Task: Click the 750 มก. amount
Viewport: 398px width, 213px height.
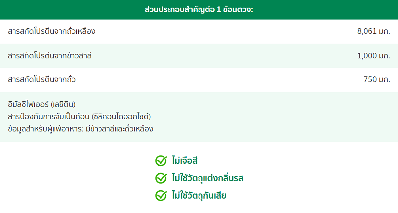Action: click(377, 79)
